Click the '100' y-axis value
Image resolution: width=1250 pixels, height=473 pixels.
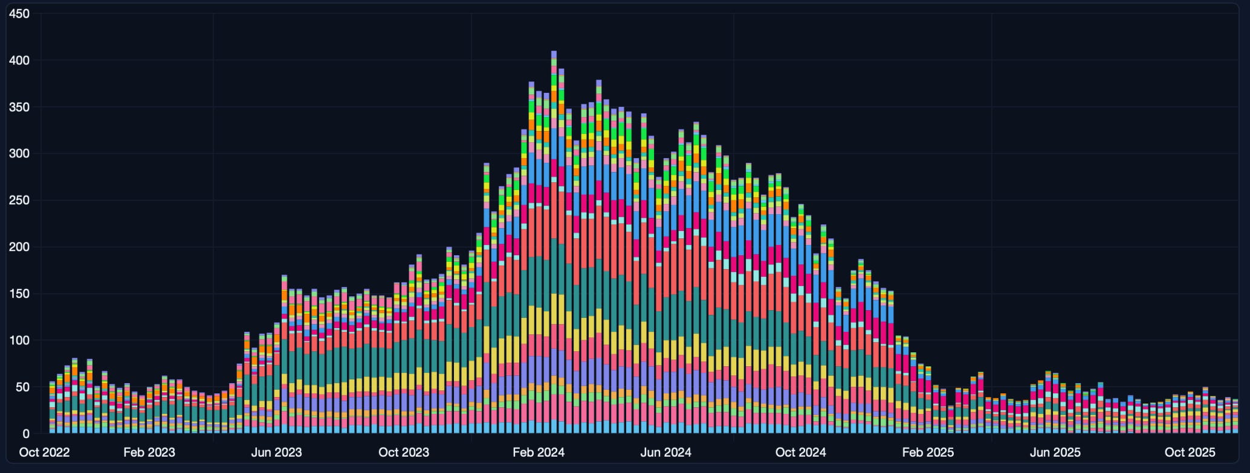(x=19, y=340)
